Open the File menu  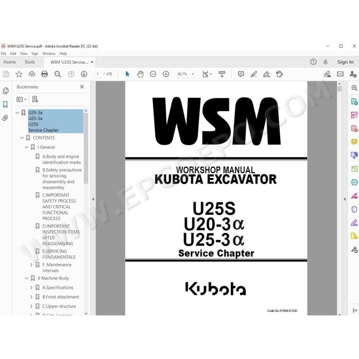pyautogui.click(x=4, y=53)
